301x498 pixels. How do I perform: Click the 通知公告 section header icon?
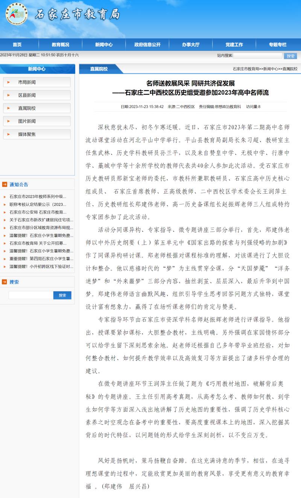(5, 185)
